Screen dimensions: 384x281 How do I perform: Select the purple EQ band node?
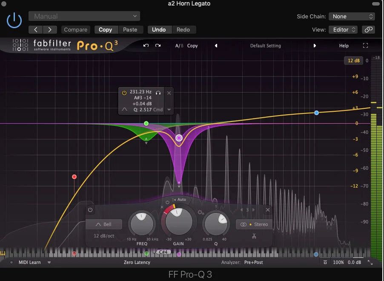tap(179, 138)
